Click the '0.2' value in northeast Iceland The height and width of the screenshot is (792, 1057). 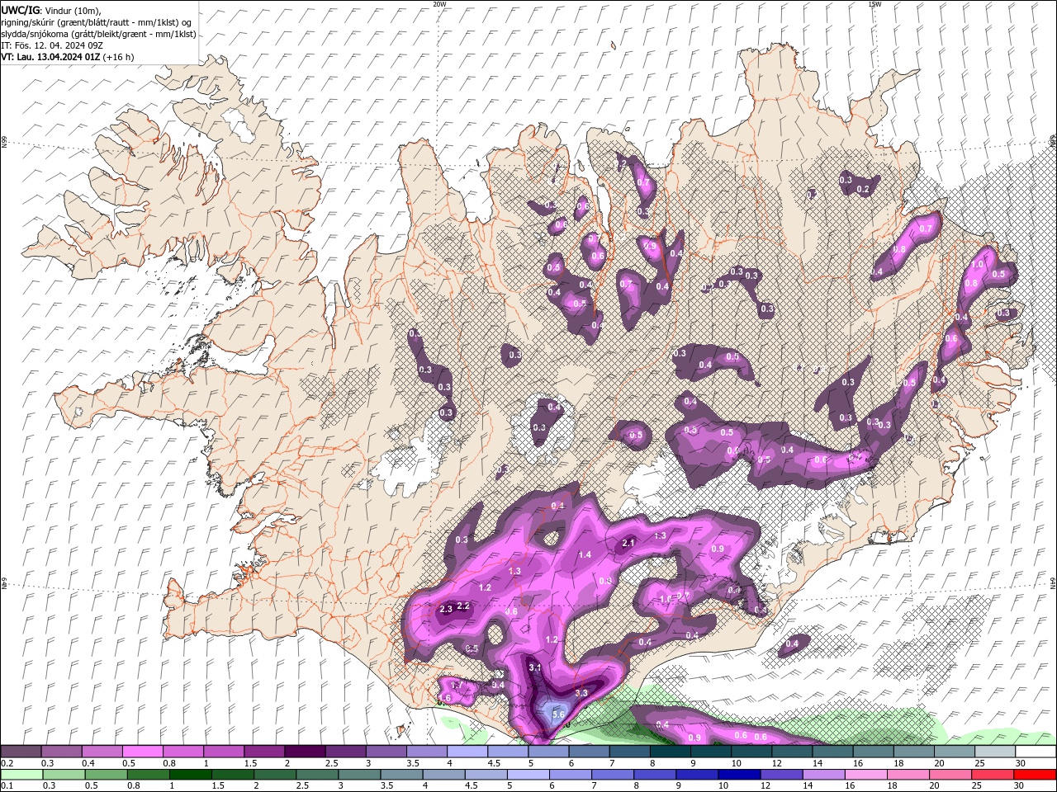(x=863, y=190)
